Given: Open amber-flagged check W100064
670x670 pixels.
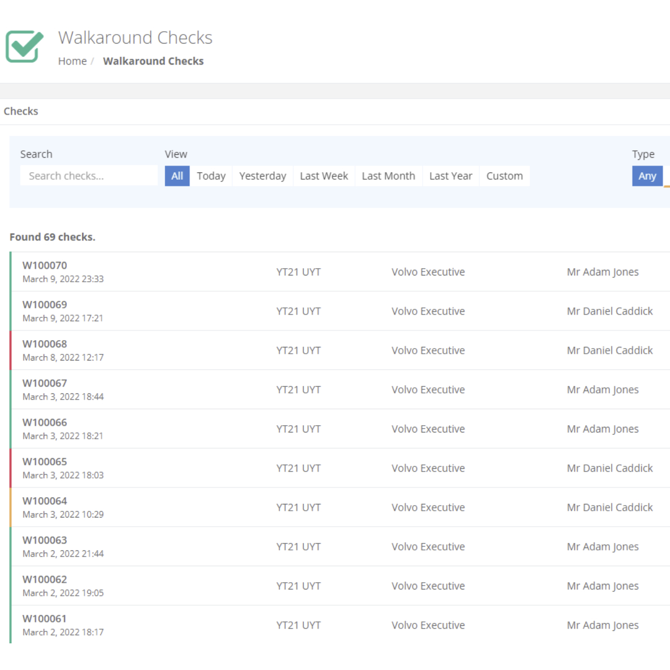Looking at the screenshot, I should pos(340,507).
